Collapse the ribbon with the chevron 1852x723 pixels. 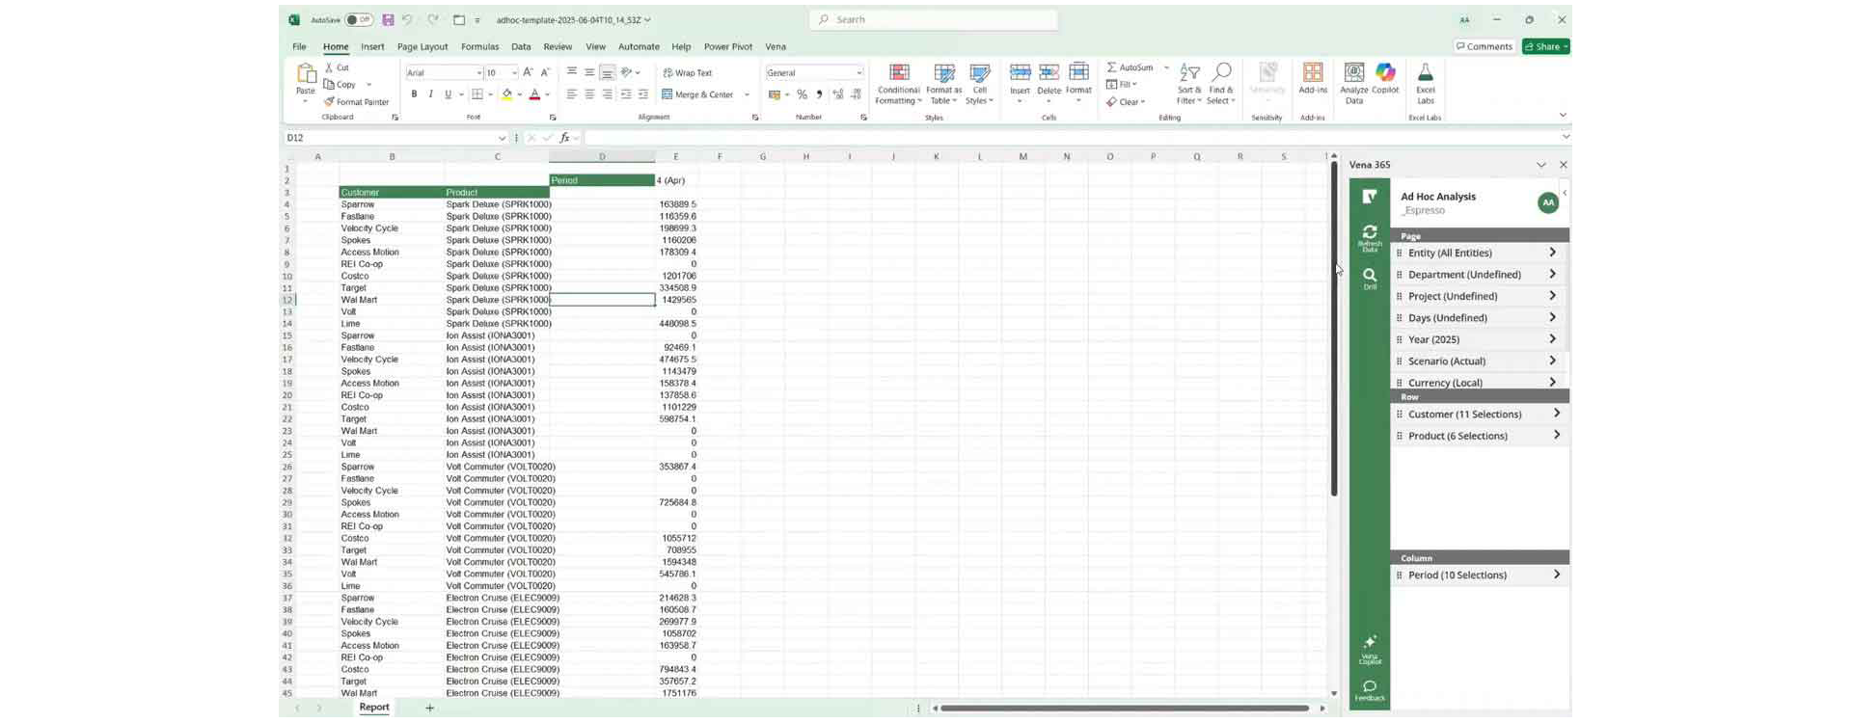coord(1563,116)
